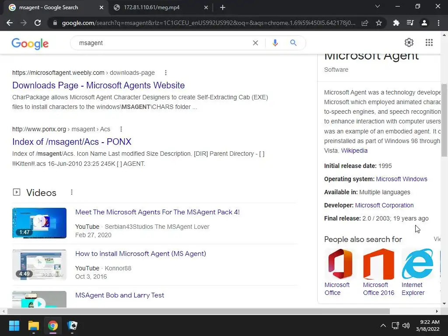The width and height of the screenshot is (448, 336).
Task: Go to Google home via logo
Action: click(30, 43)
